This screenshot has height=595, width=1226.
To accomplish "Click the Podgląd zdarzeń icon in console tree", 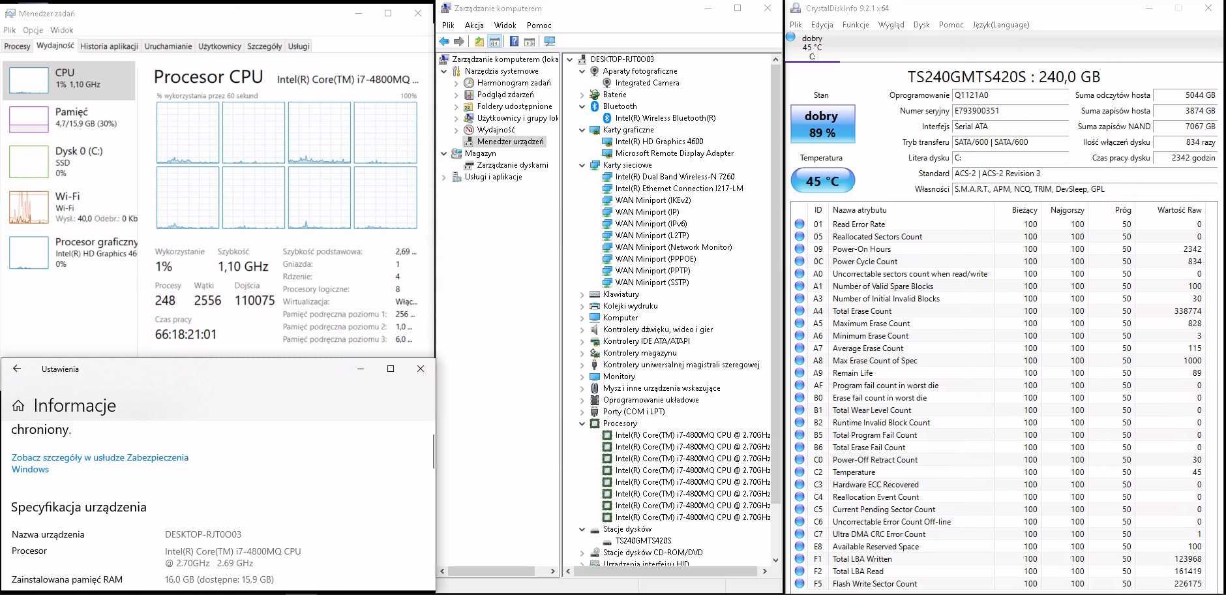I will pos(469,95).
